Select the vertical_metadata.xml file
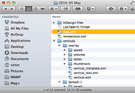Screen dimensions: 135x93 (93, 68)
